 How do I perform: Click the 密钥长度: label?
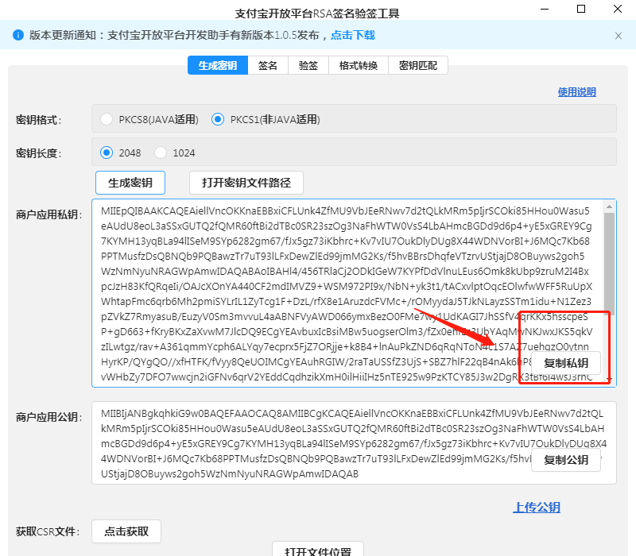(38, 153)
